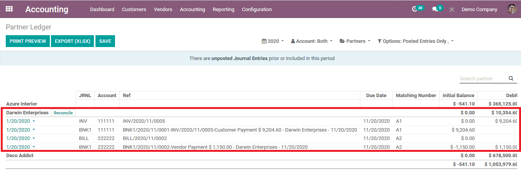Viewport: 521px width, 187px height.
Task: Open the Reporting menu
Action: click(224, 9)
